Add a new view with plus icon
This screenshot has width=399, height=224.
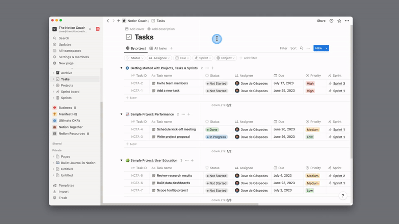click(171, 48)
